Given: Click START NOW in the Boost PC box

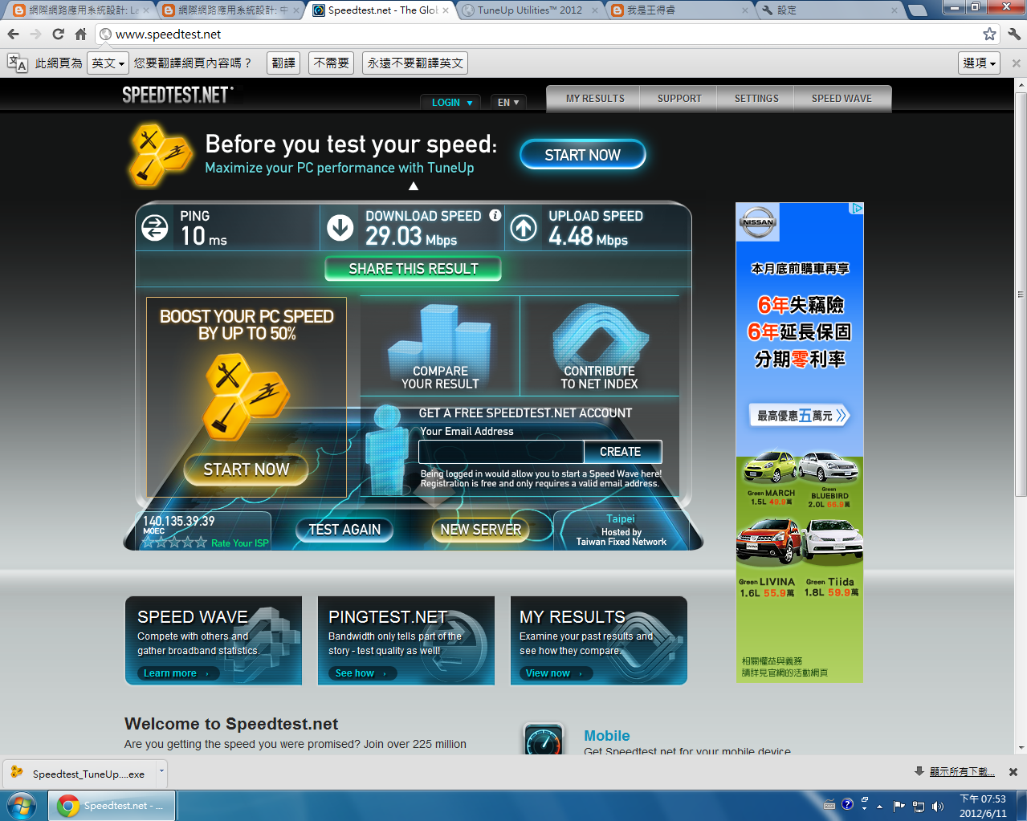Looking at the screenshot, I should click(246, 469).
